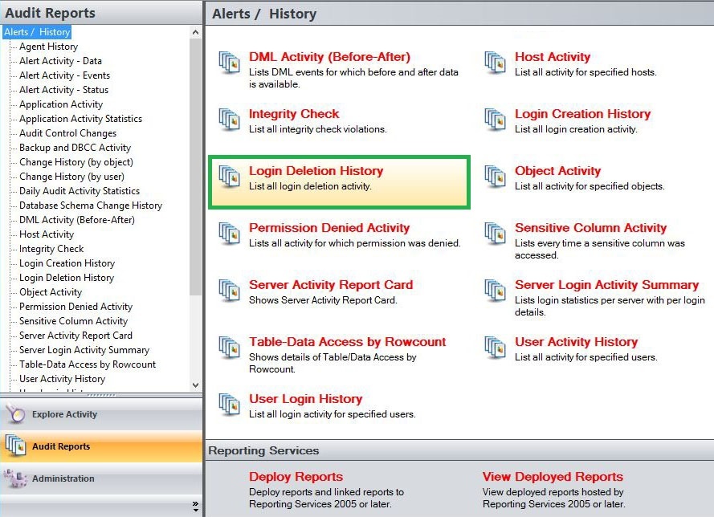Open the Sensitive Column Activity report heading link
The image size is (714, 517).
point(590,227)
